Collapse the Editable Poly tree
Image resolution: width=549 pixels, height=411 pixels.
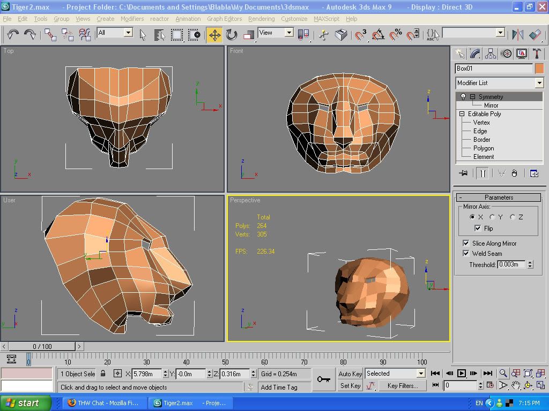pyautogui.click(x=462, y=114)
